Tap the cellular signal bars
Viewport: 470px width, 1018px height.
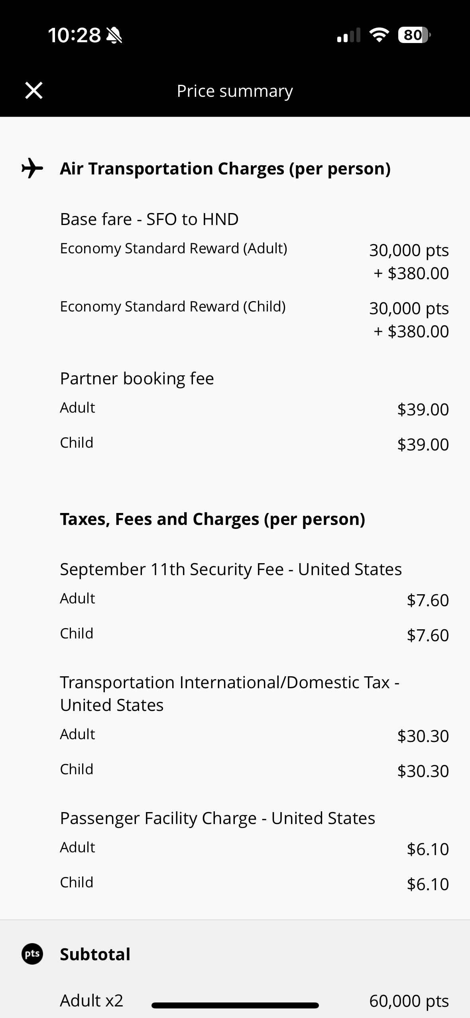(x=348, y=35)
